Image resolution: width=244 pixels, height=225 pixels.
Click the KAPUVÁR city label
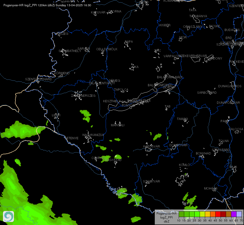[98, 12]
